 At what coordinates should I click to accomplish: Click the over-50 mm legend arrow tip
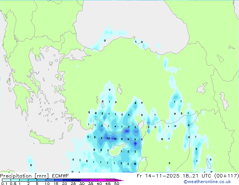pyautogui.click(x=119, y=180)
